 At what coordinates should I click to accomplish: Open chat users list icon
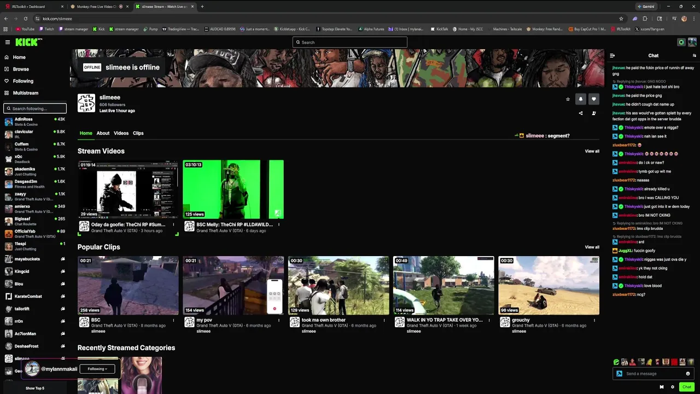(x=695, y=56)
